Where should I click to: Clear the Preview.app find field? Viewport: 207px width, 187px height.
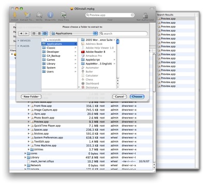tap(132, 15)
